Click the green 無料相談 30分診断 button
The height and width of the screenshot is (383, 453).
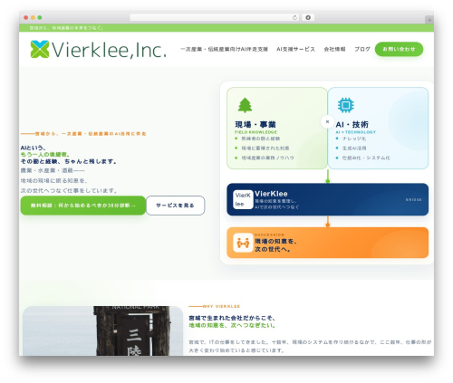point(83,206)
